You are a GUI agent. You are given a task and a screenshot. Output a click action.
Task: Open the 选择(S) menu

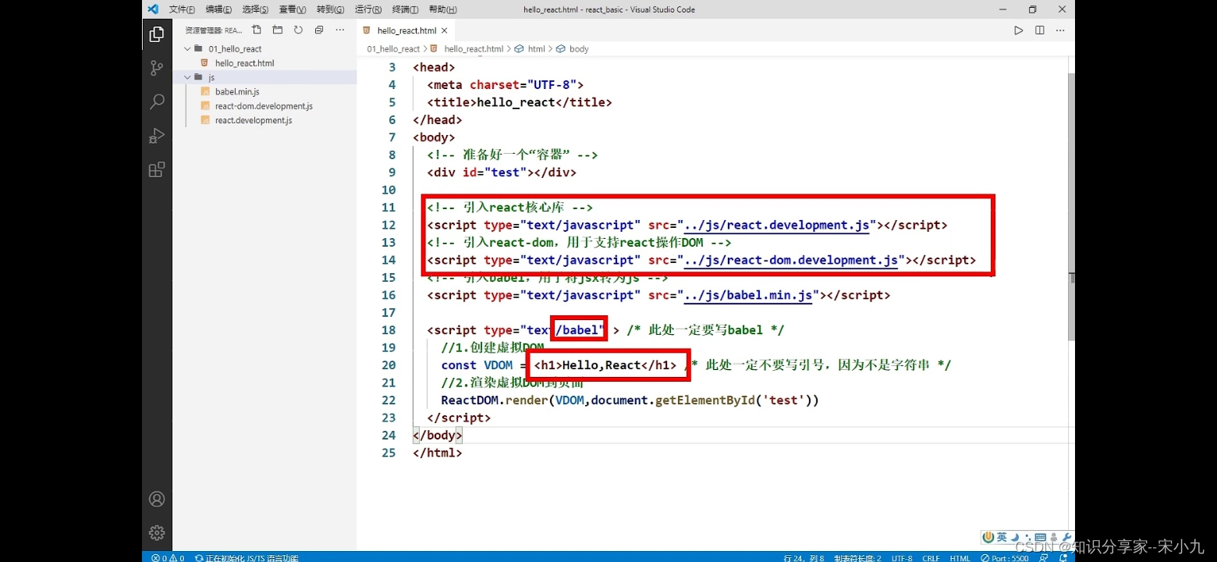(x=255, y=9)
